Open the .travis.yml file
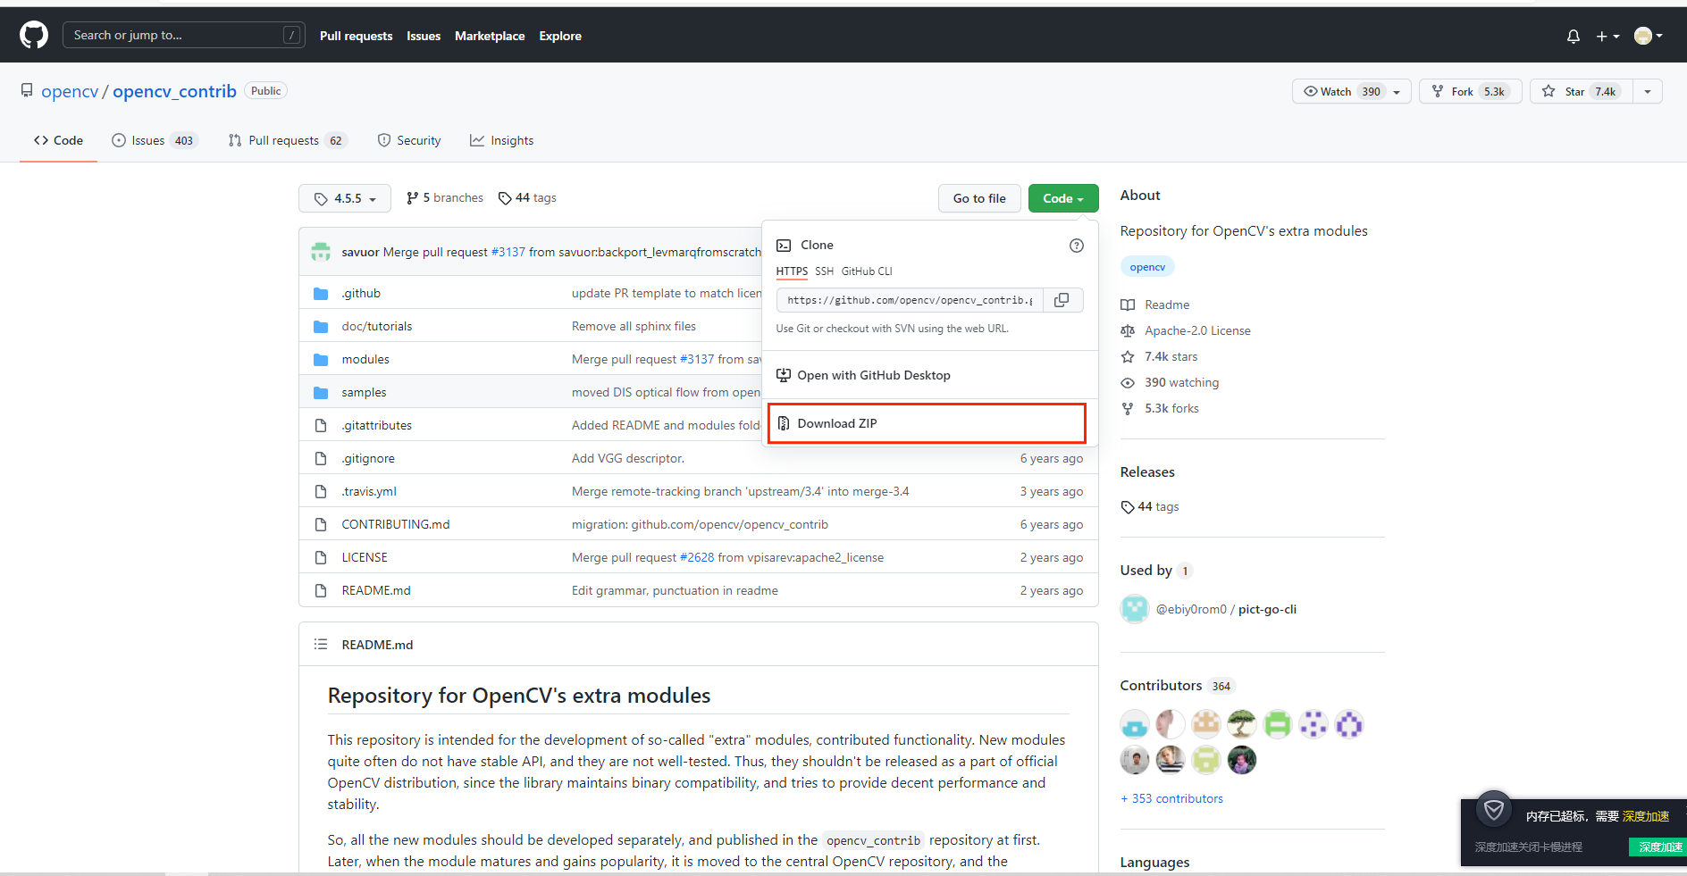 click(369, 491)
